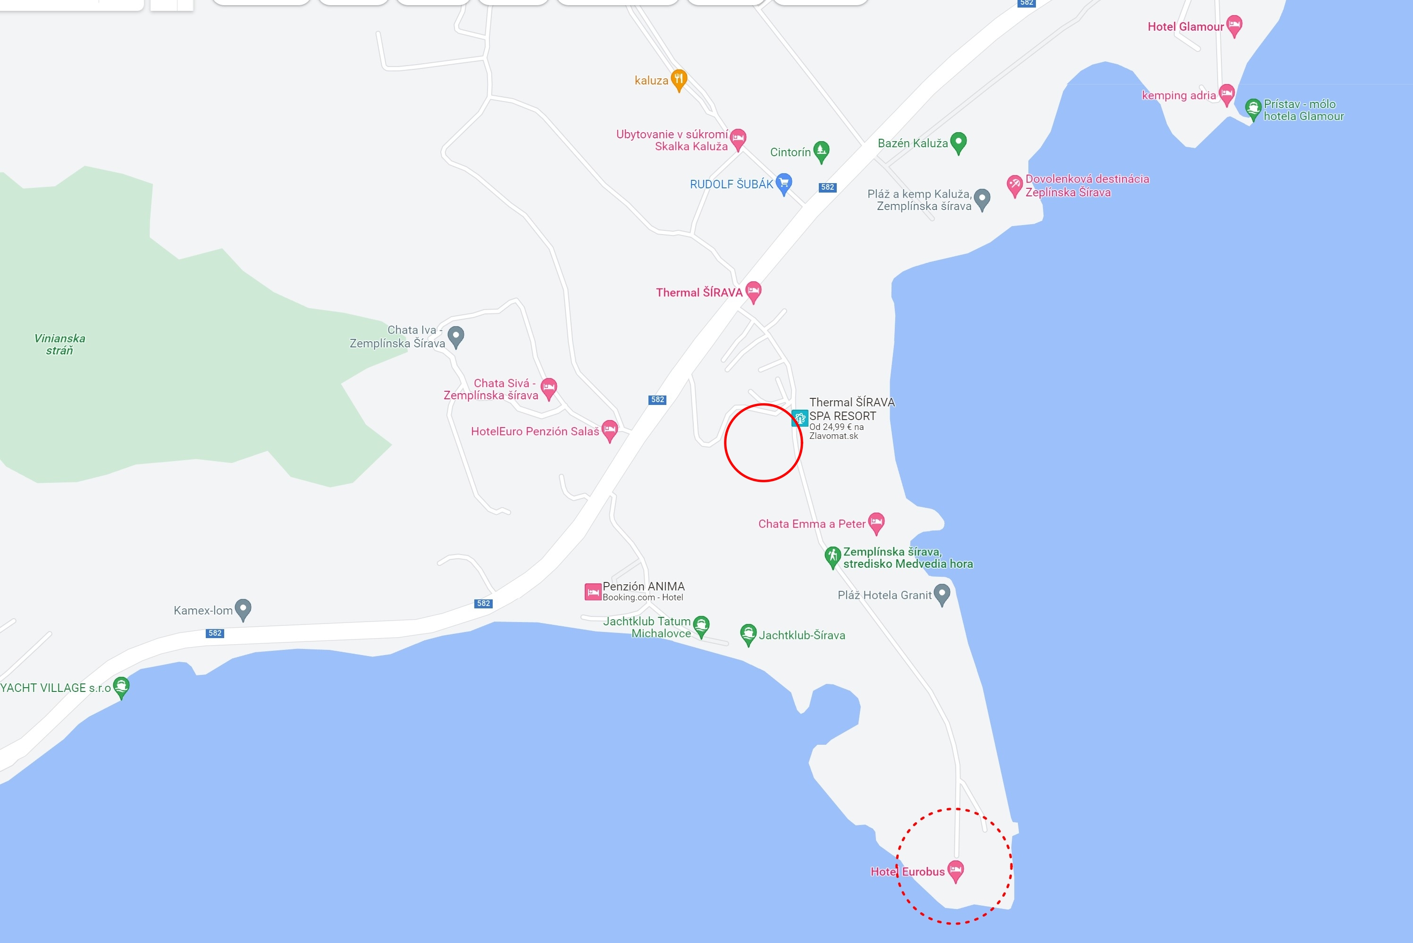Select the Hotel Glamour lodging pin
The height and width of the screenshot is (943, 1413).
click(1234, 26)
